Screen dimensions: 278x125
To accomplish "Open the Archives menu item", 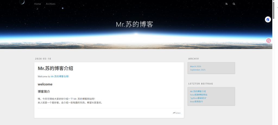I will tap(50, 4).
